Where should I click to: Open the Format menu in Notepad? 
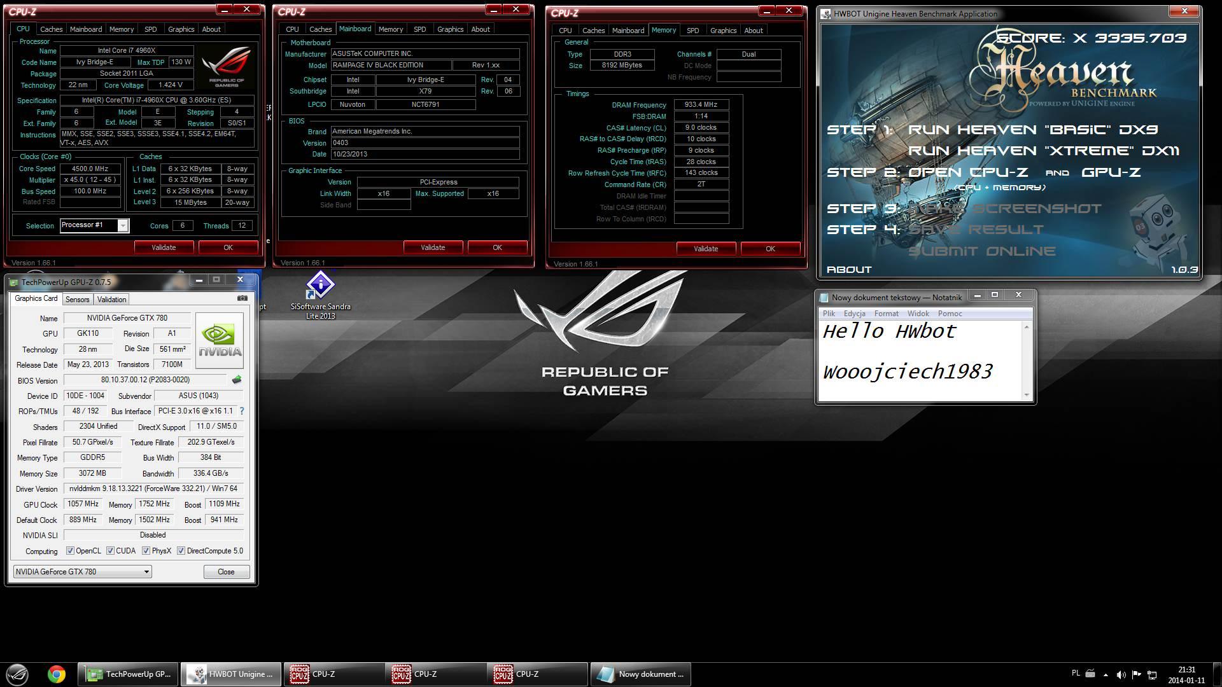point(886,314)
